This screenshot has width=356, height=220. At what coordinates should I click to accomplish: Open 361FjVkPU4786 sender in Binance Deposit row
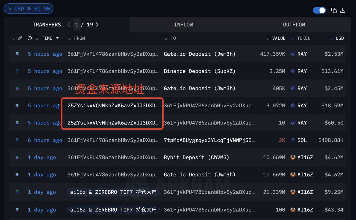point(113,71)
